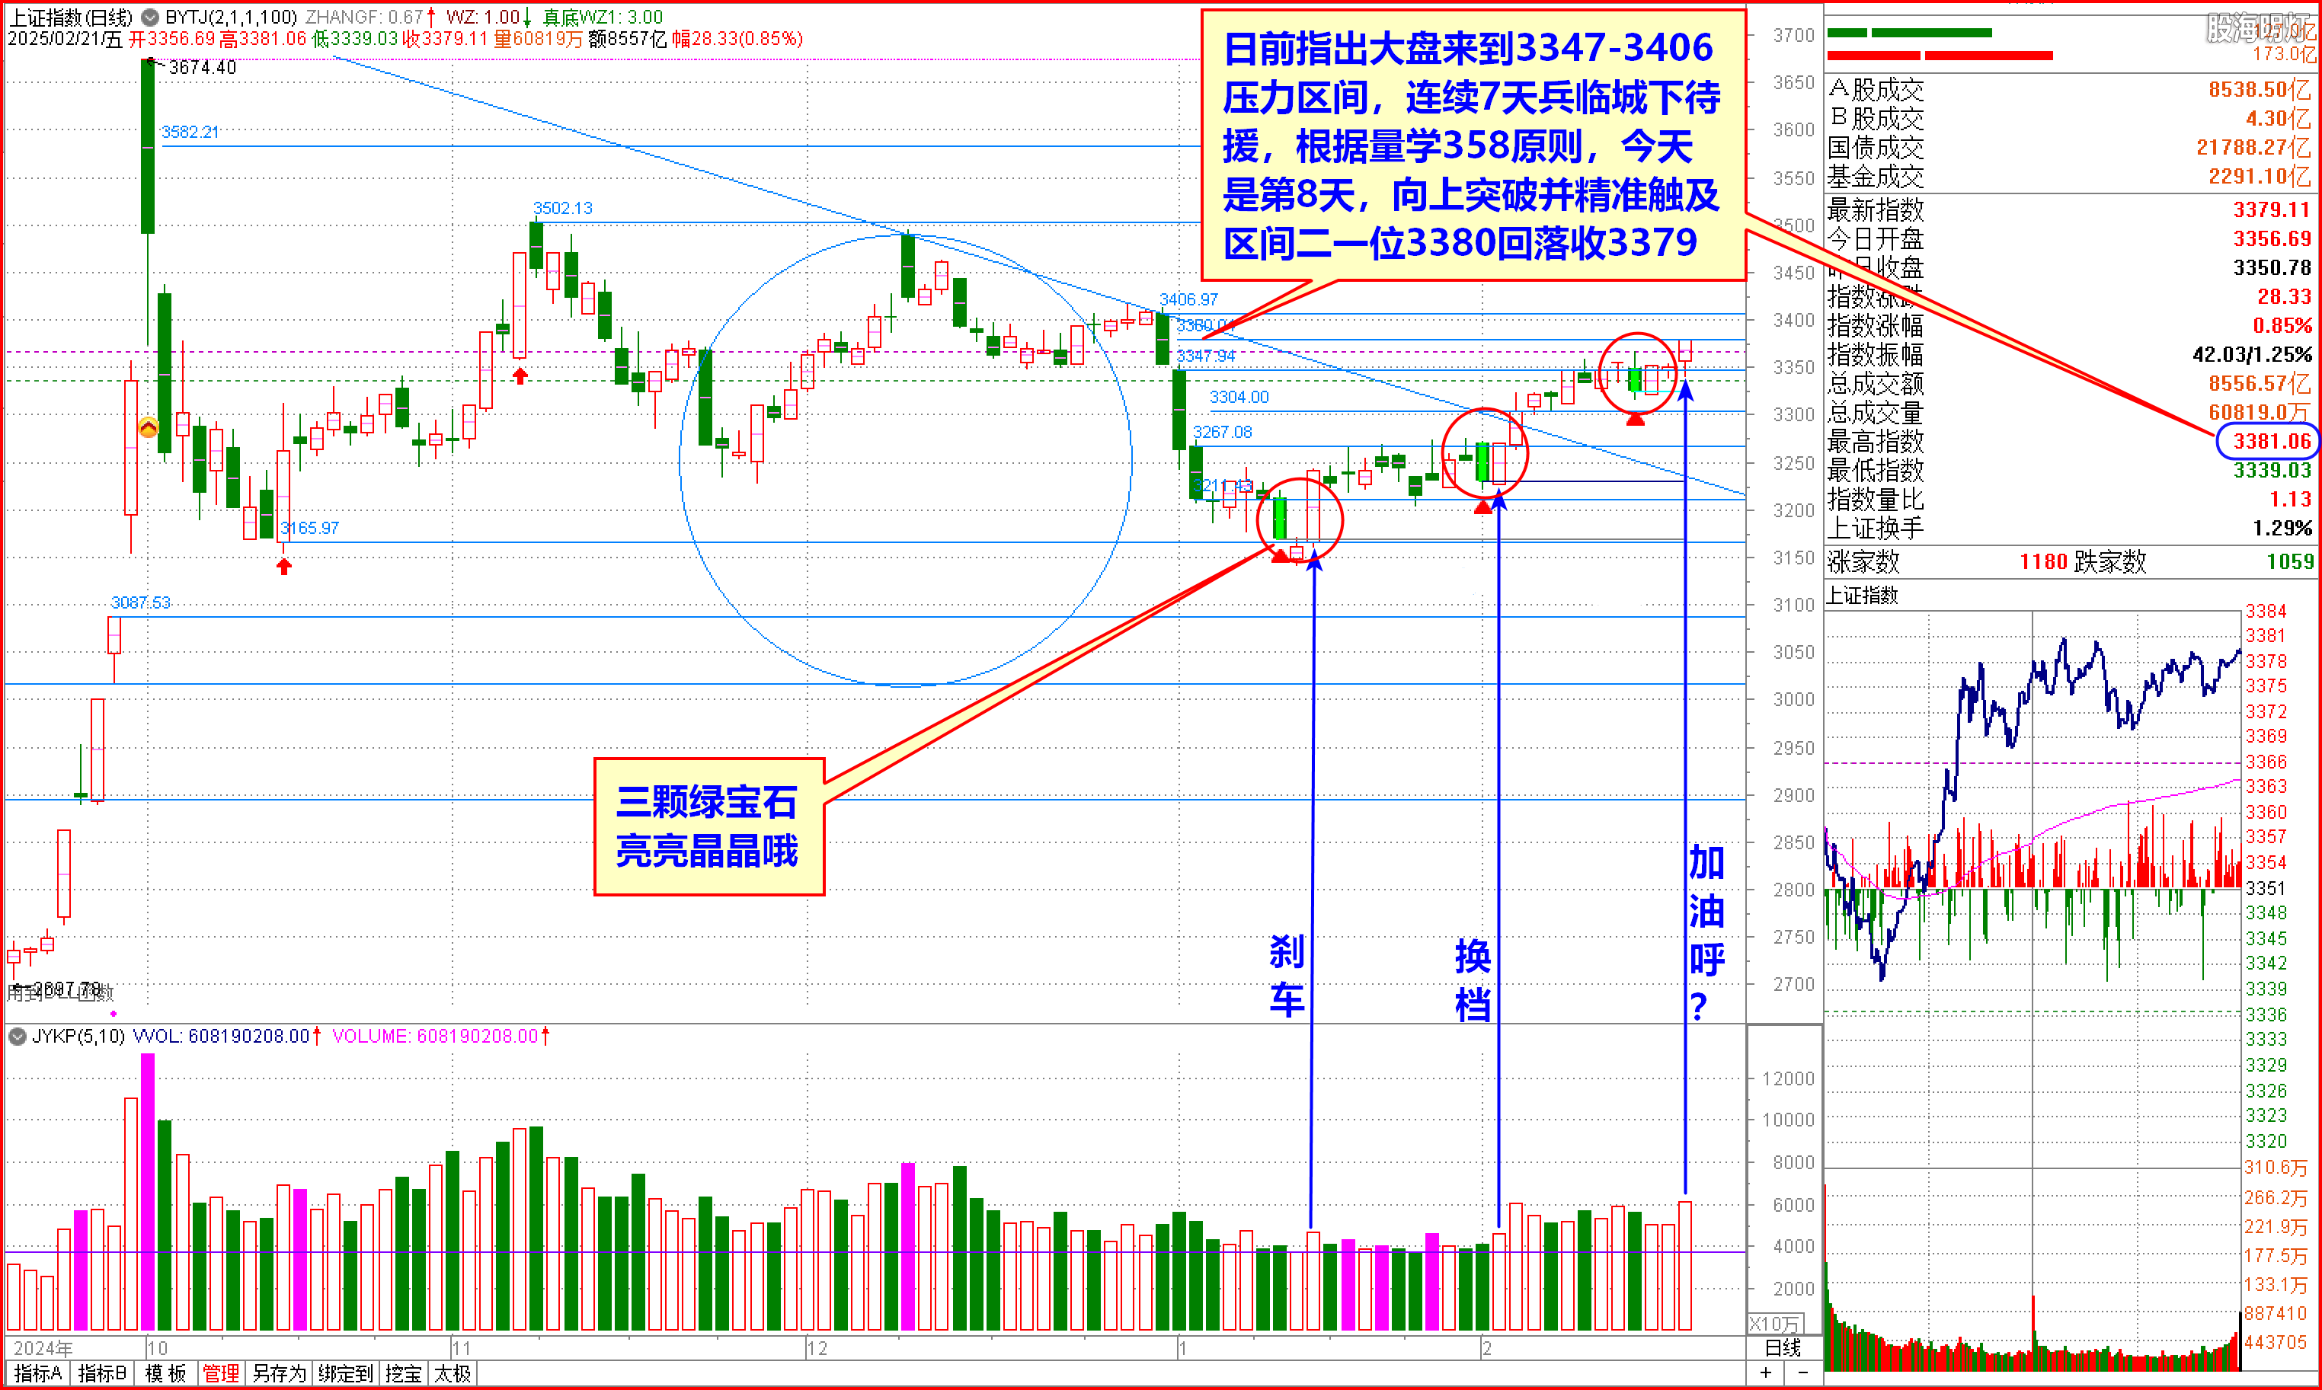Select the 另存为 tab
This screenshot has height=1390, width=2322.
[x=279, y=1374]
